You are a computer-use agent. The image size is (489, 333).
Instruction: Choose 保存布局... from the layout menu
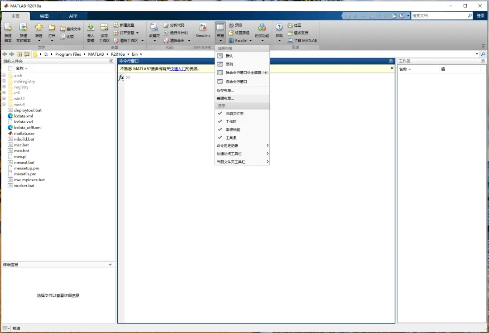pos(242,90)
